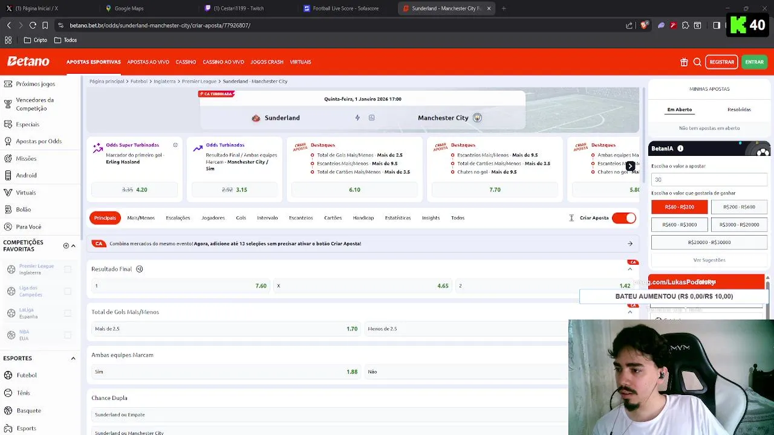774x435 pixels.
Task: Pick the 6.10 Destaques combo odds
Action: click(354, 190)
